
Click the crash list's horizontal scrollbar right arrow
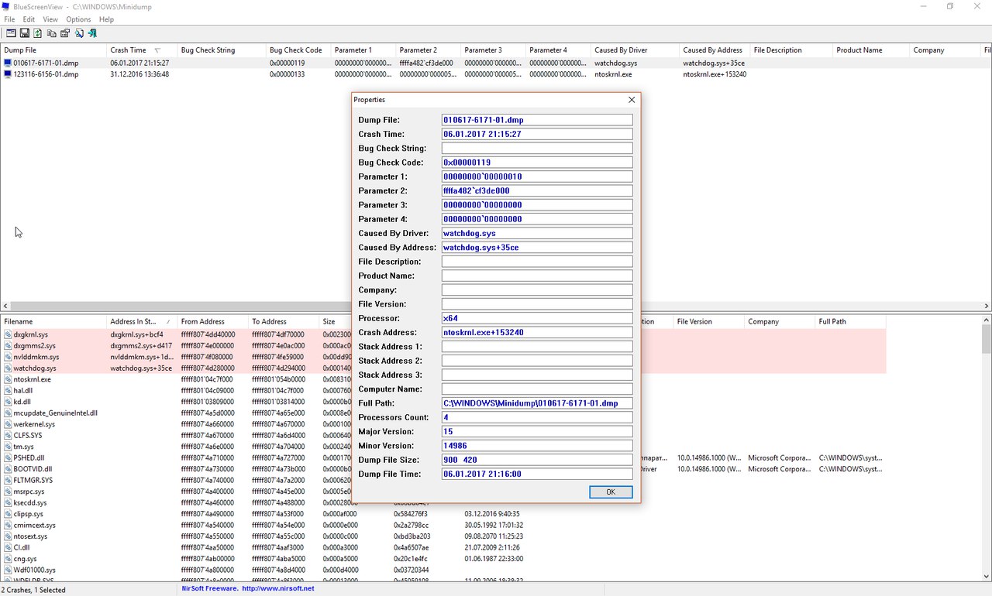[986, 307]
